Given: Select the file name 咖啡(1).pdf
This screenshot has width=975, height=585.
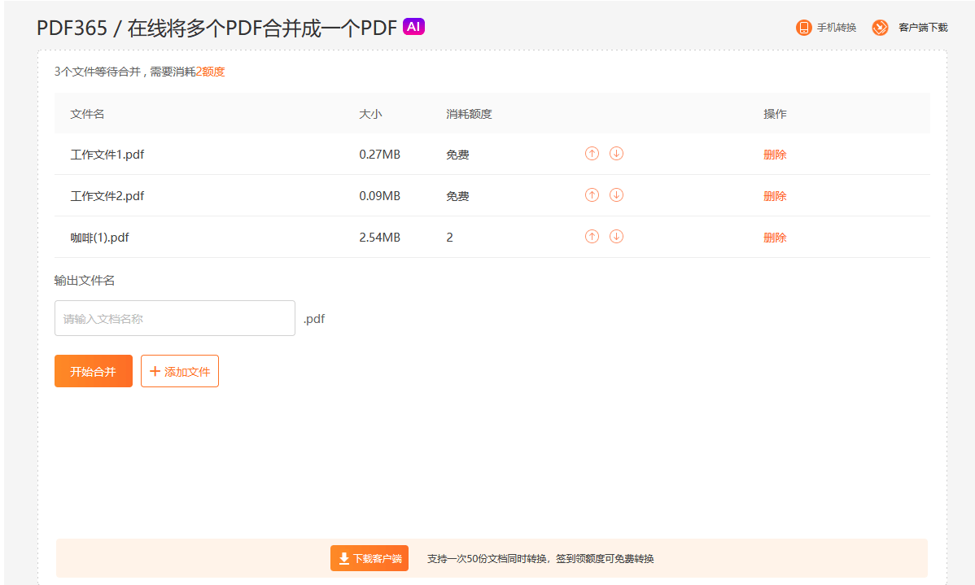Looking at the screenshot, I should click(99, 238).
